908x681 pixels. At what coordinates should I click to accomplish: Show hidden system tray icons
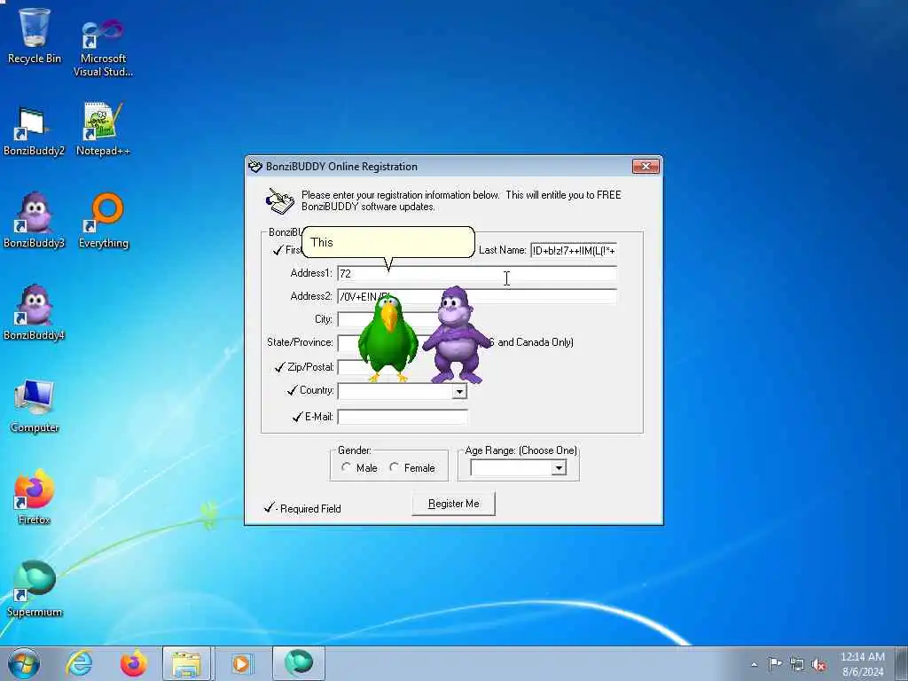pos(754,664)
